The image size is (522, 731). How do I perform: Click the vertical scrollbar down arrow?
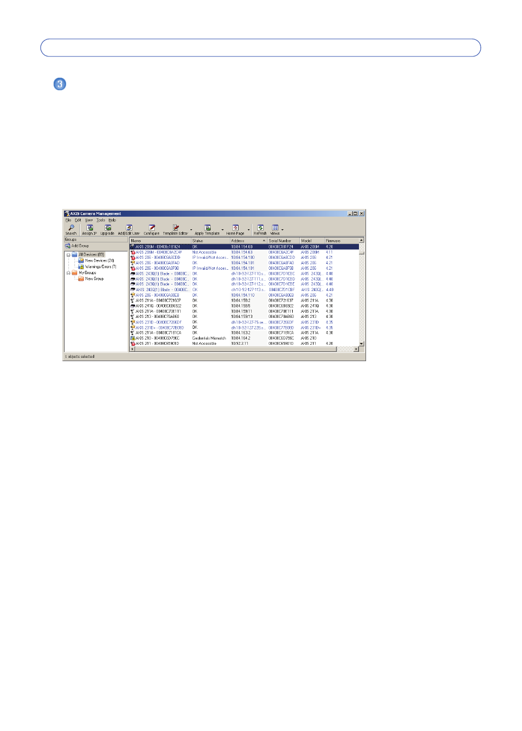pyautogui.click(x=362, y=344)
